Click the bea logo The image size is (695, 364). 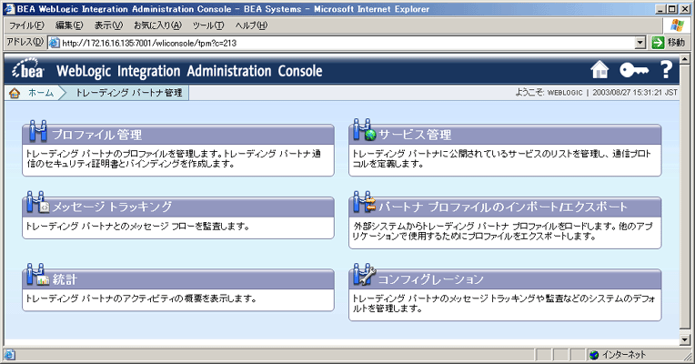(28, 69)
